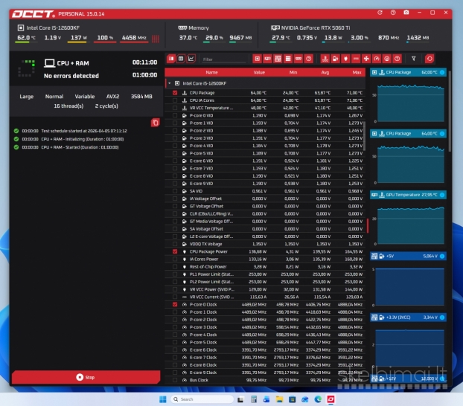Select the PL1 Power Limit row
The height and width of the screenshot is (406, 463).
[x=265, y=274]
